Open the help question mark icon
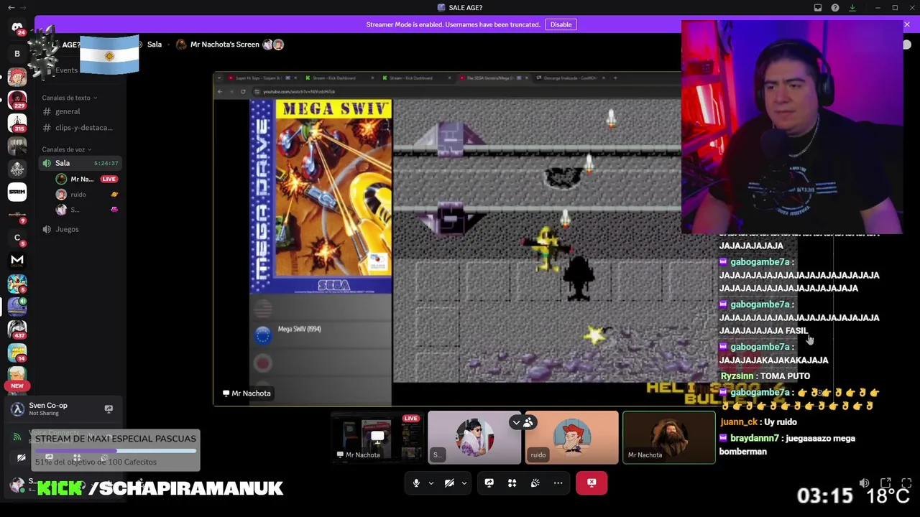The height and width of the screenshot is (517, 920). [835, 7]
